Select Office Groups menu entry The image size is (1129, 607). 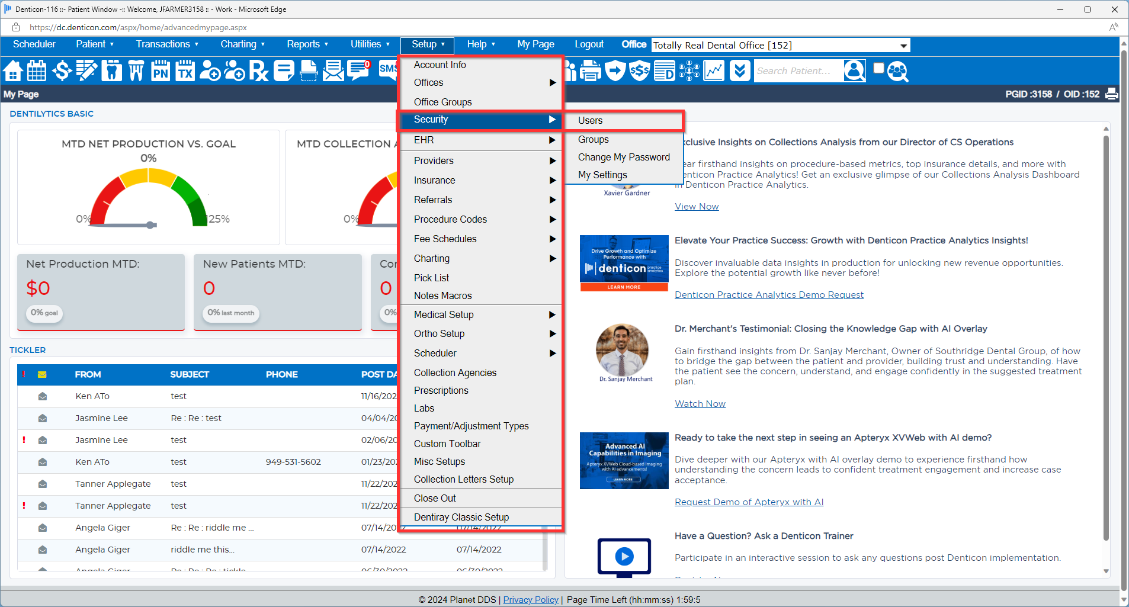point(481,102)
